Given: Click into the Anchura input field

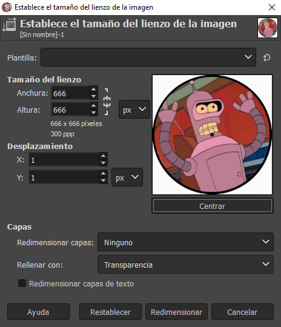Looking at the screenshot, I should (71, 93).
